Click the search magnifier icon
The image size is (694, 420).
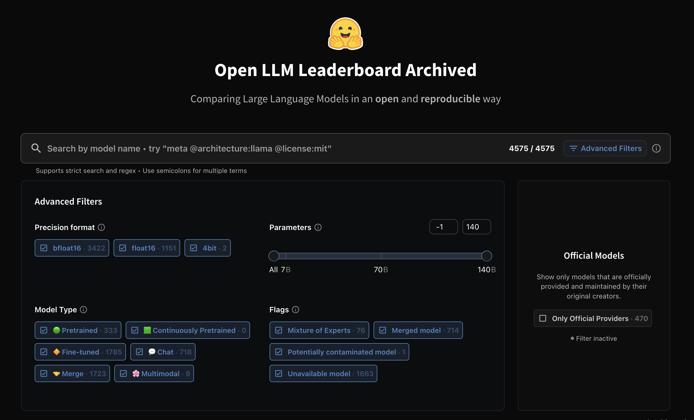pyautogui.click(x=36, y=148)
